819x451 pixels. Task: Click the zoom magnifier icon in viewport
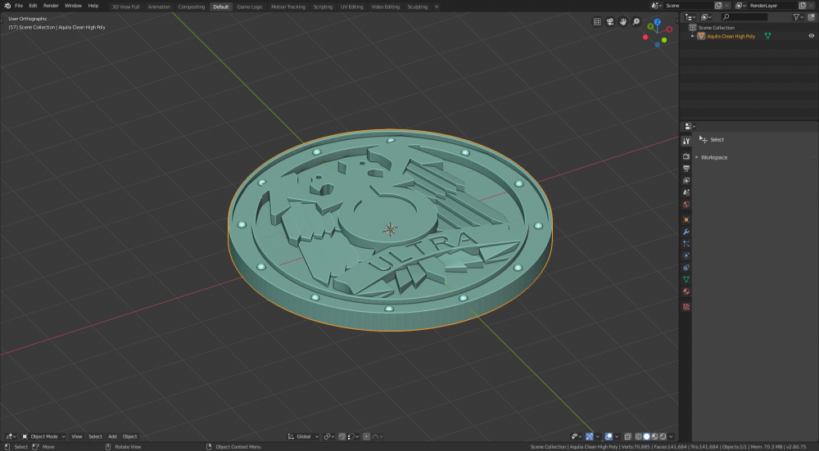[x=636, y=21]
